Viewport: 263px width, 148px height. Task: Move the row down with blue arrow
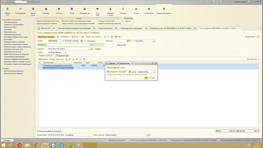click(x=77, y=59)
